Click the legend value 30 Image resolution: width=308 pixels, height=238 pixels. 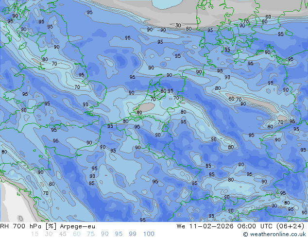click(49, 234)
